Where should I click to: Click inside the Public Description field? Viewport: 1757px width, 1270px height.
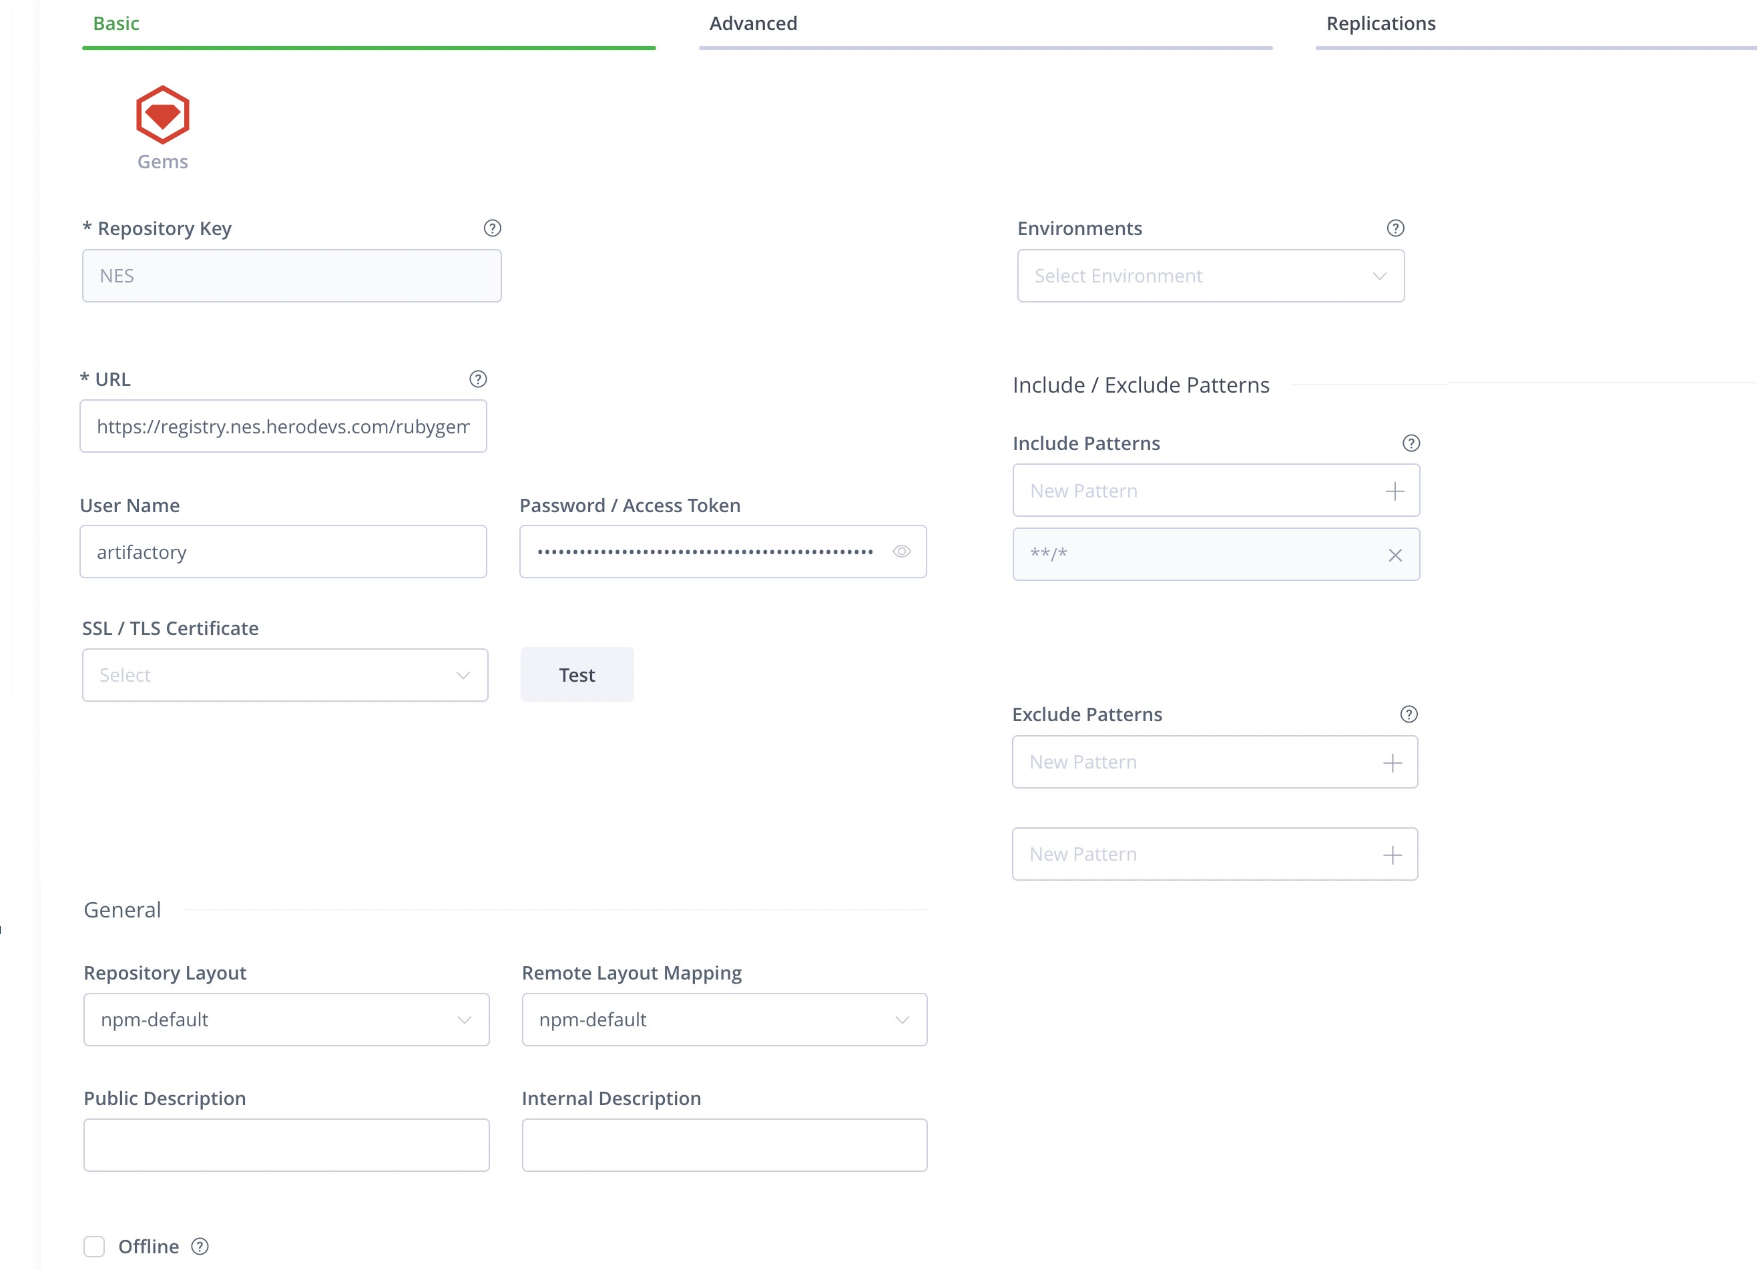[x=286, y=1144]
